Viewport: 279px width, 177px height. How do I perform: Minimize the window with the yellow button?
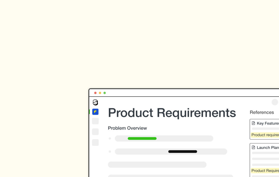coord(100,93)
